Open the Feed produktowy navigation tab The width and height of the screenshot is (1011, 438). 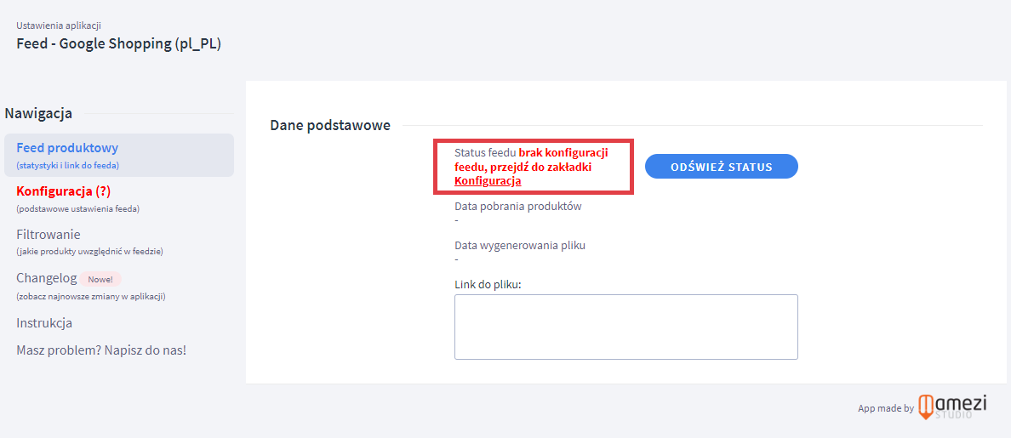click(67, 148)
